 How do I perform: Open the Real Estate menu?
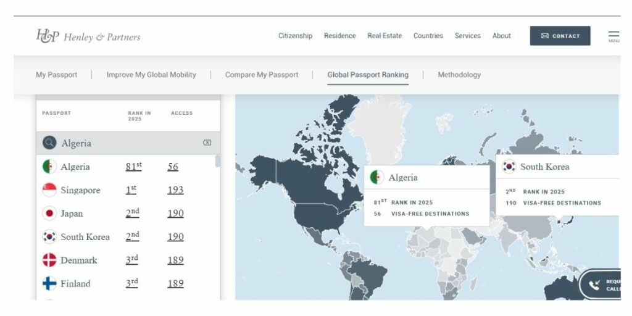coord(385,36)
